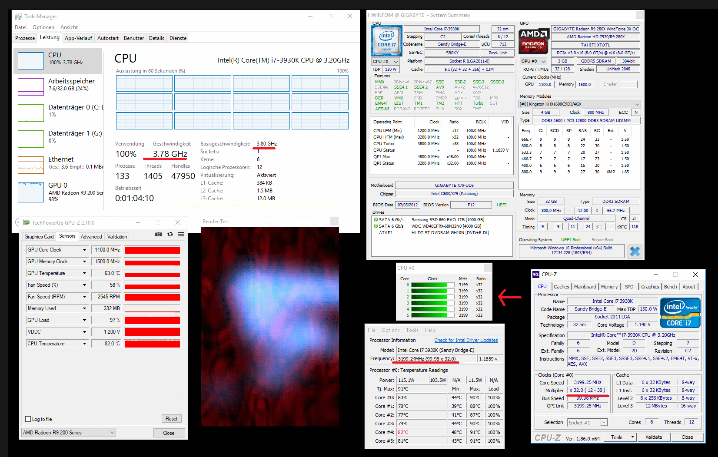Open the Options menu in the temperature tool
The image size is (718, 457).
[390, 330]
